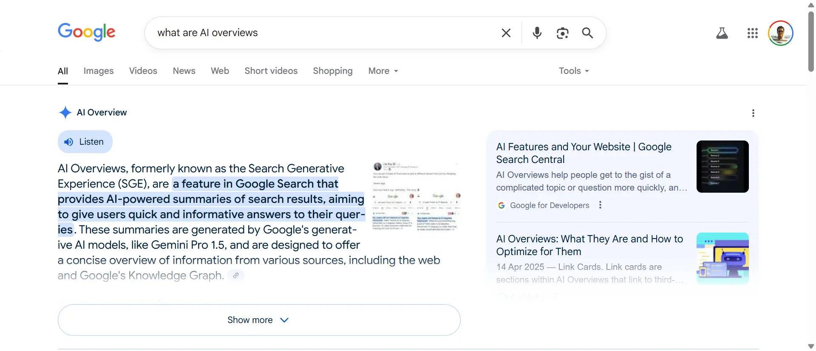The height and width of the screenshot is (351, 816).
Task: Click the snippet 'AI Overviews help people get to the gist'
Action: pyautogui.click(x=592, y=181)
